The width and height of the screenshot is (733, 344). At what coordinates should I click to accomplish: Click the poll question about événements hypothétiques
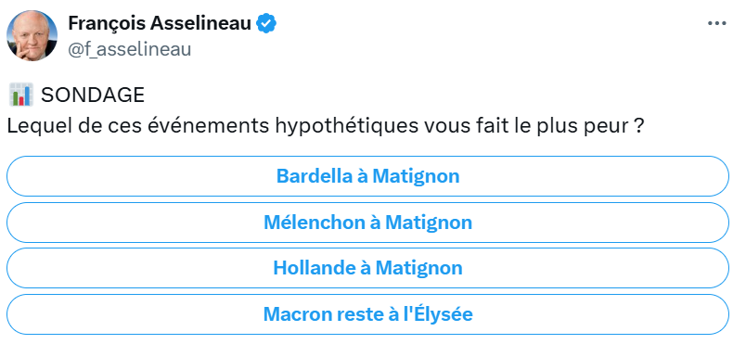pos(323,127)
